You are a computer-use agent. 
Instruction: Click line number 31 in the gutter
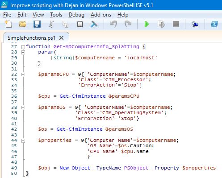tap(14, 69)
